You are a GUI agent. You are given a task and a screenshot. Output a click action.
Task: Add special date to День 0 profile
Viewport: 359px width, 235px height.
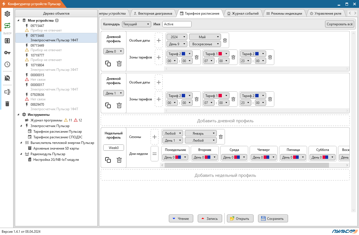click(159, 40)
